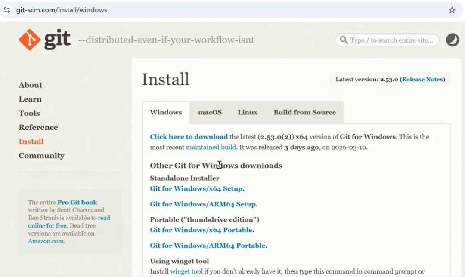Open the Release Notes link
This screenshot has height=277, width=465.
[x=422, y=80]
